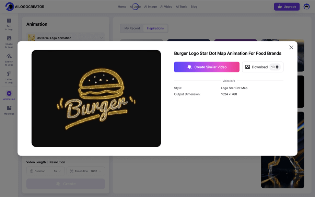
Task: Click the burger animation title text
Action: 227,53
